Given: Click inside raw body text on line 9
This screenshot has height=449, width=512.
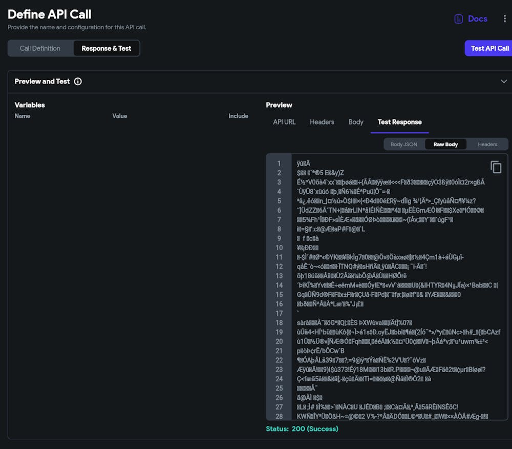Looking at the screenshot, I should tap(308, 238).
